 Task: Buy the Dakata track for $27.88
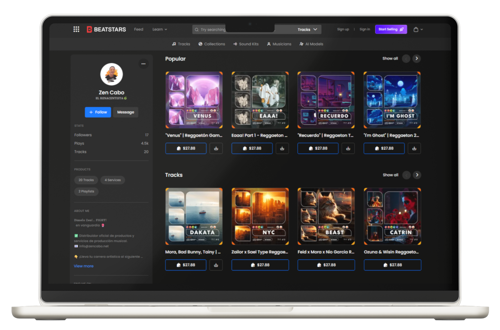point(186,265)
